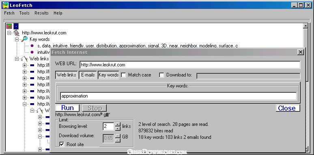Collapse the nested 'W' web links node

pyautogui.click(x=32, y=110)
